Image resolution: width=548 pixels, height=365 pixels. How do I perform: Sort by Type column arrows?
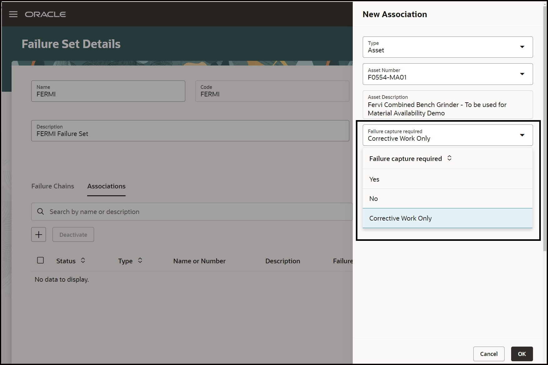(140, 260)
